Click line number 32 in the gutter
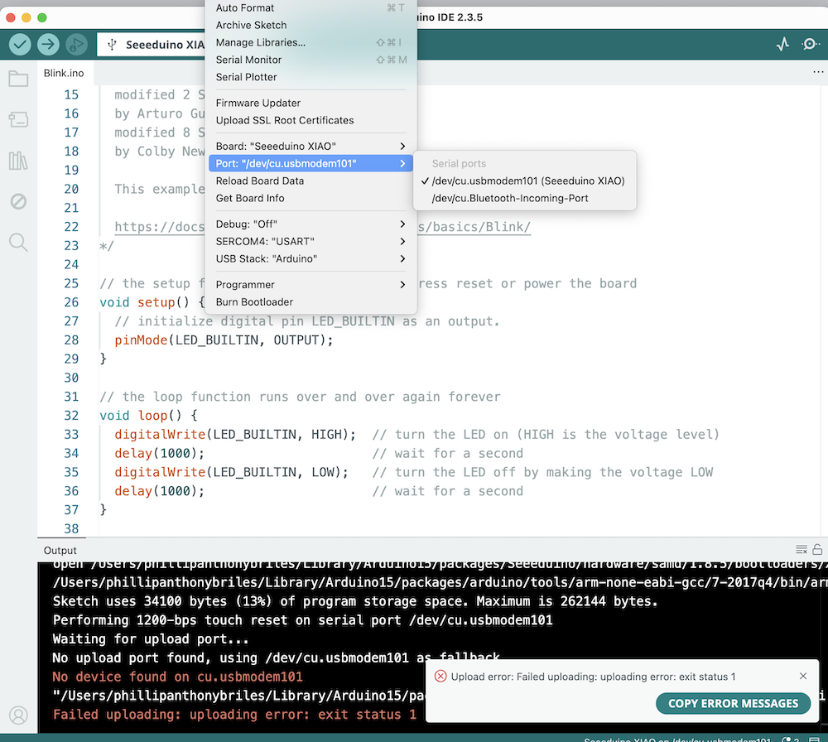 click(x=71, y=416)
